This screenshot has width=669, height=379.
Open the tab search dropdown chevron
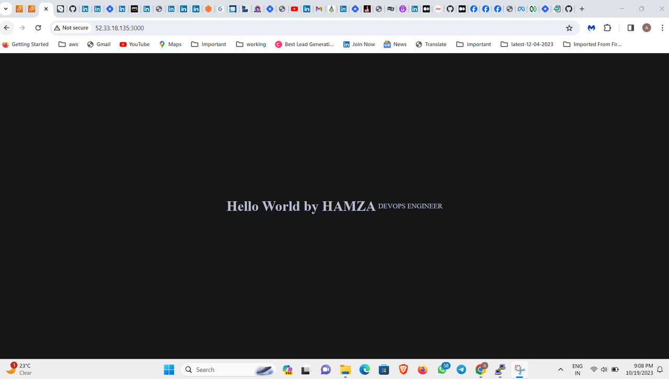click(x=6, y=9)
